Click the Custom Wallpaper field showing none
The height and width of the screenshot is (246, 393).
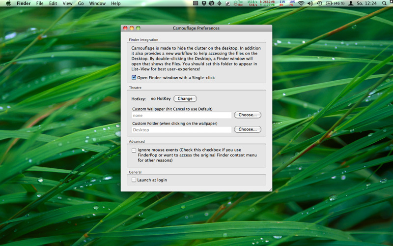(182, 116)
